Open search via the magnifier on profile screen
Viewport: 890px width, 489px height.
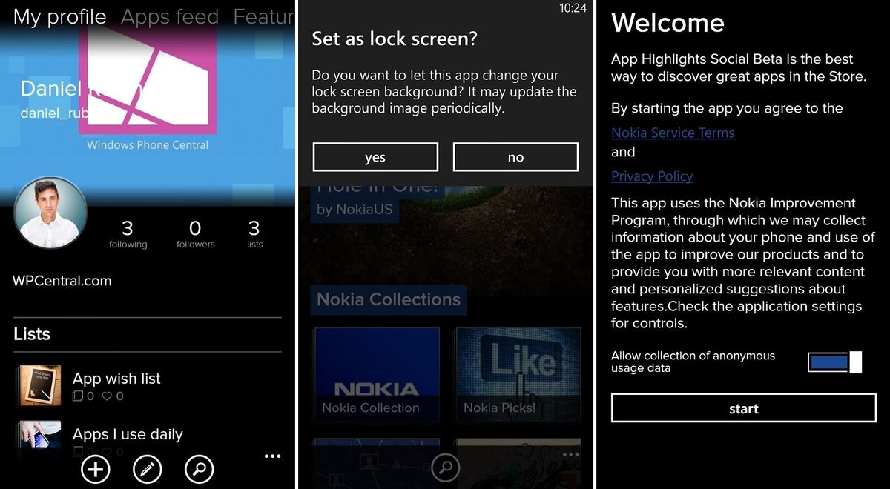click(x=199, y=469)
